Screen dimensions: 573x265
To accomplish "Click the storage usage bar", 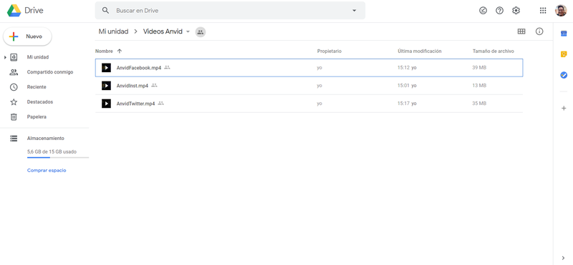I will [58, 157].
